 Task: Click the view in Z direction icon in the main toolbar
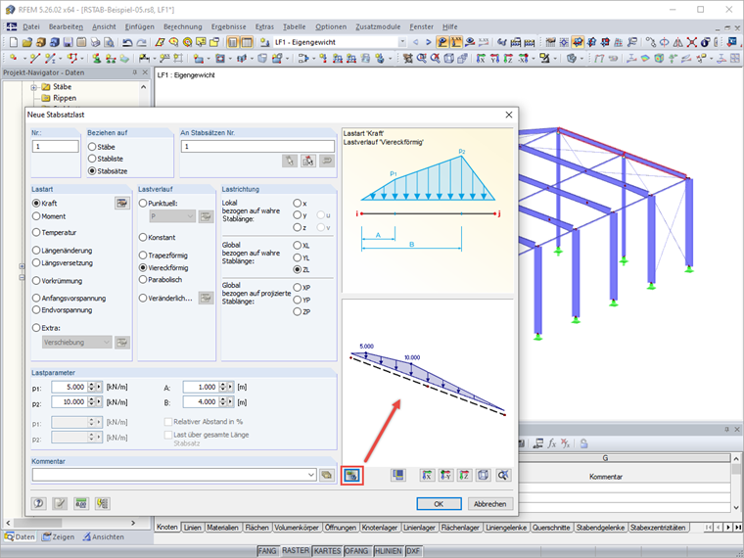tap(508, 59)
